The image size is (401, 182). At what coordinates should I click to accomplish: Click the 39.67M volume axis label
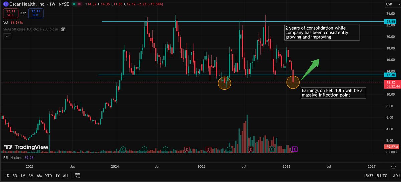tap(392, 147)
